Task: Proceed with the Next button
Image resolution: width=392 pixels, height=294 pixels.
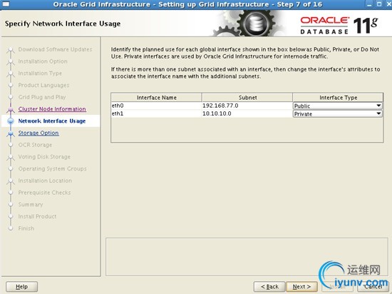Action: pos(301,286)
